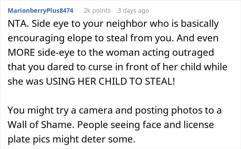The width and height of the screenshot is (241, 149).
Task: Click the word encouraging in second line
Action: pyautogui.click(x=36, y=39)
